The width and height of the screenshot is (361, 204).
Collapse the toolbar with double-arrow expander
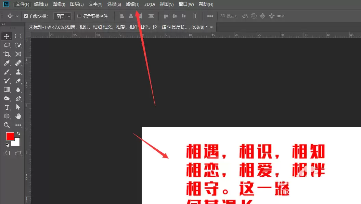point(3,24)
